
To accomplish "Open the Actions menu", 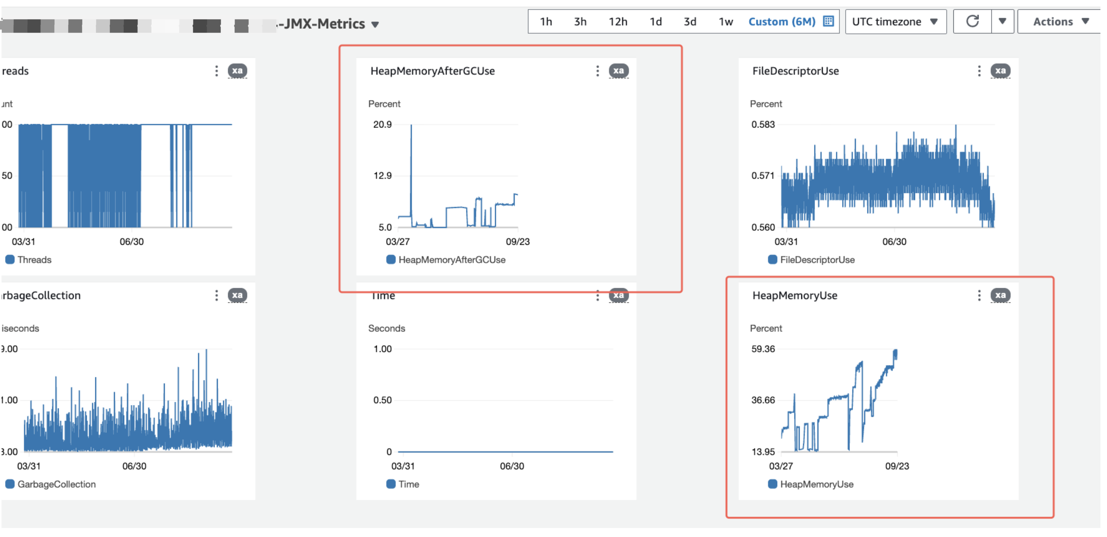I will 1060,21.
